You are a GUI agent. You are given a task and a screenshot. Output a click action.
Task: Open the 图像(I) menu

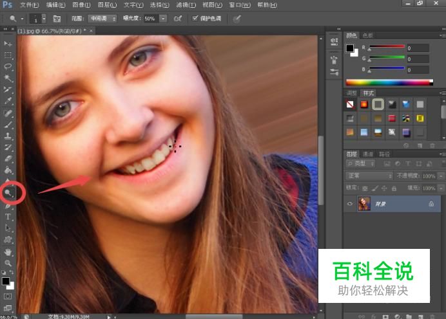81,5
